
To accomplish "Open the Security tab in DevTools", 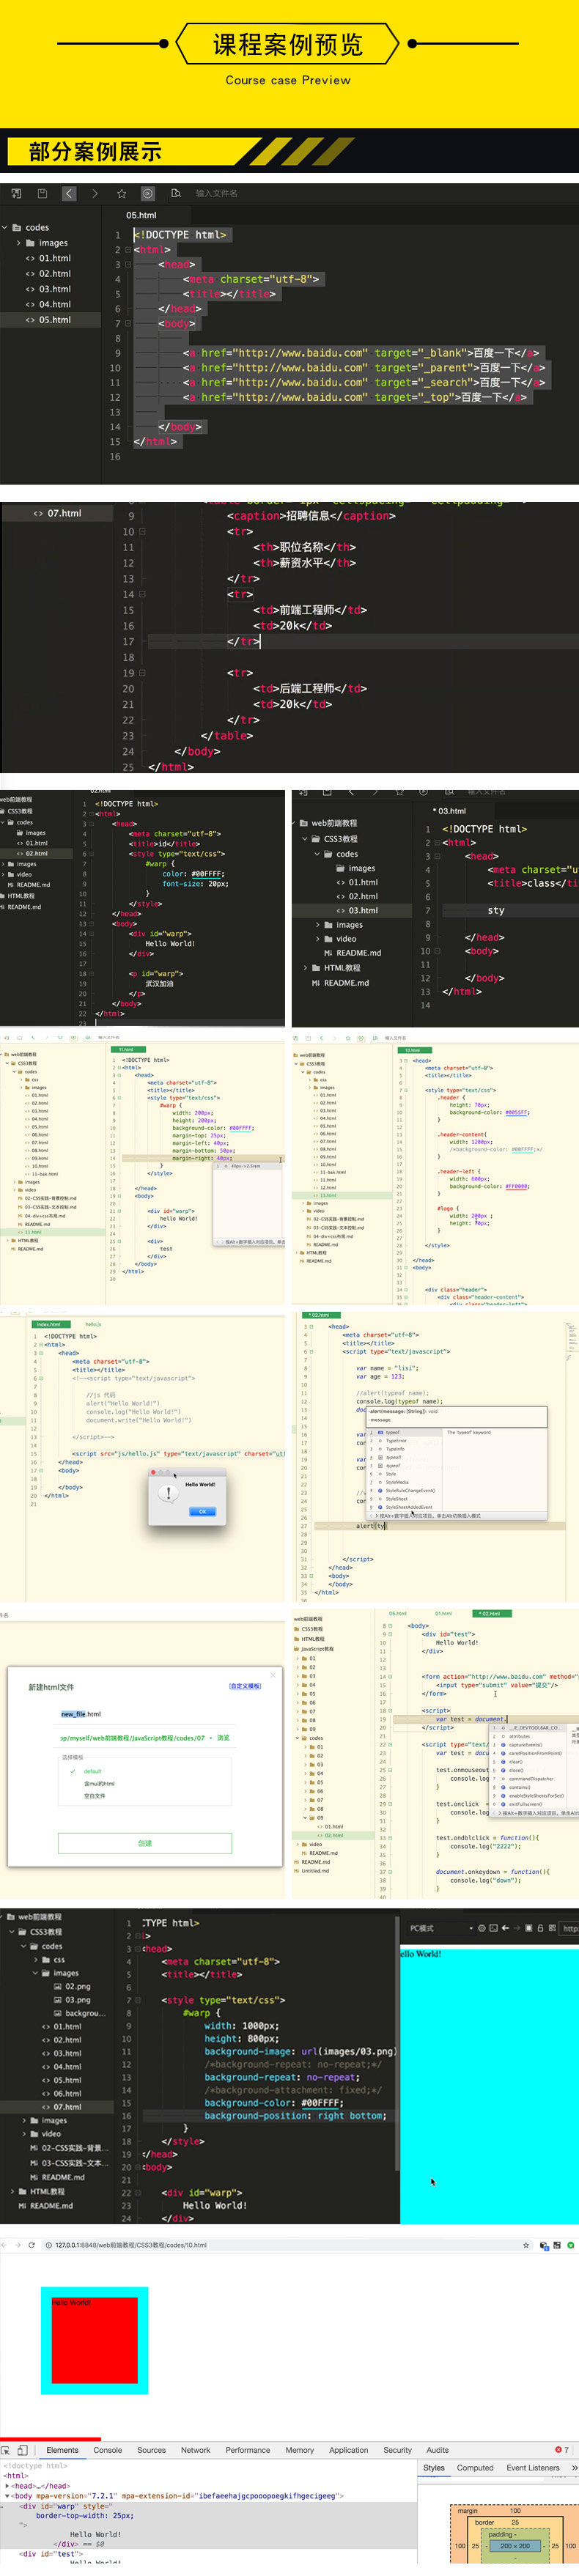I will 398,2451.
